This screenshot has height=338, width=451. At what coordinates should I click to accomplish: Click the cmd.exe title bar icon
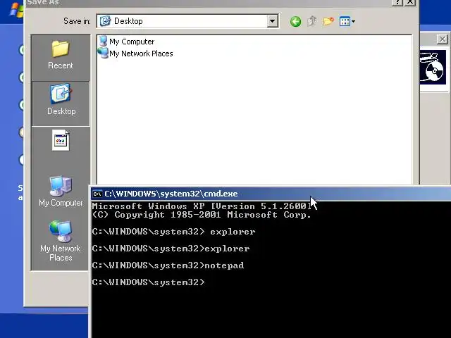click(x=97, y=194)
